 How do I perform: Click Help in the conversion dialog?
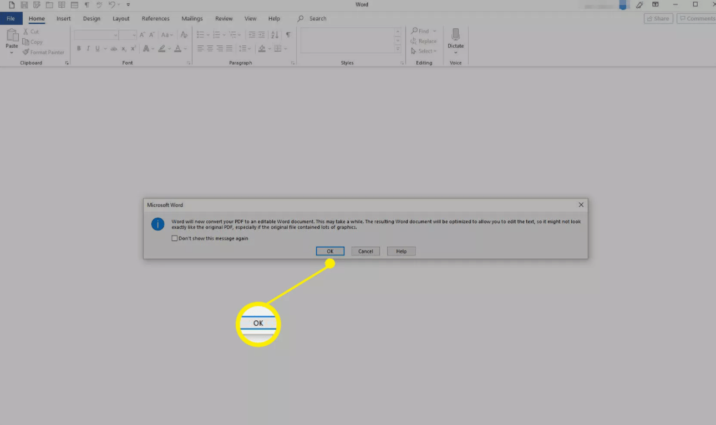click(401, 251)
